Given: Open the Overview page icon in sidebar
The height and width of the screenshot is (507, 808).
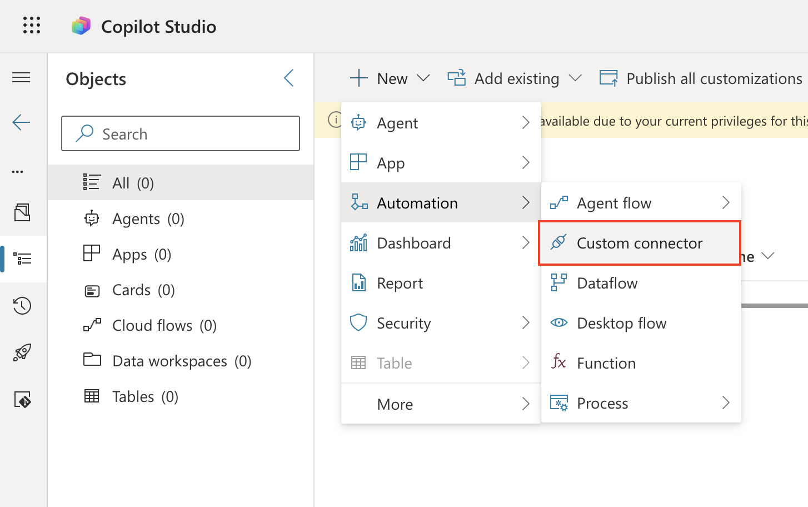Looking at the screenshot, I should click(x=22, y=212).
